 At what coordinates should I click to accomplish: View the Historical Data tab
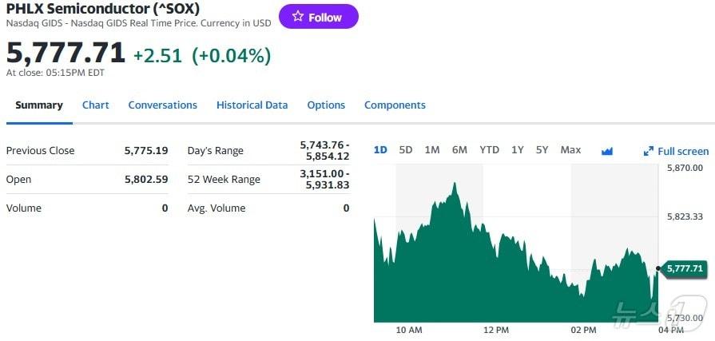(252, 105)
